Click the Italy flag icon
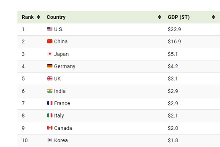This screenshot has width=220, height=147. point(49,115)
